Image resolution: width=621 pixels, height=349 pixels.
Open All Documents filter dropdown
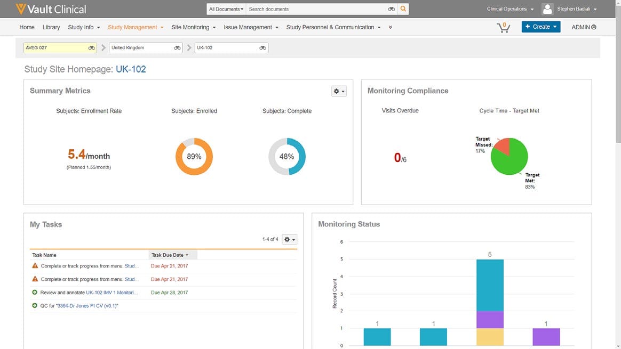coord(226,9)
